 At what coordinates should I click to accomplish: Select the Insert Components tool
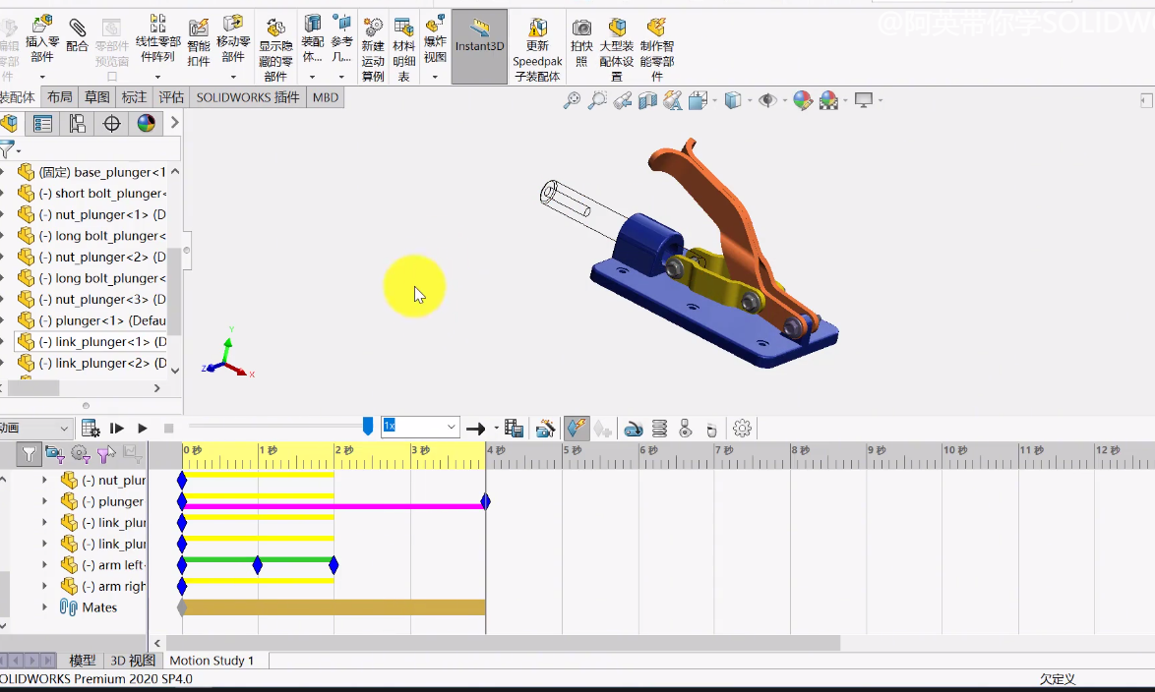(41, 39)
